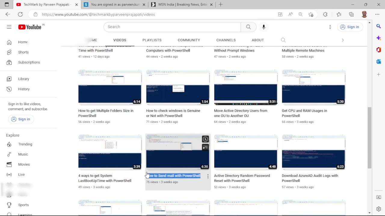Click 'Download AzureAD Audit Logs' title

point(310,178)
